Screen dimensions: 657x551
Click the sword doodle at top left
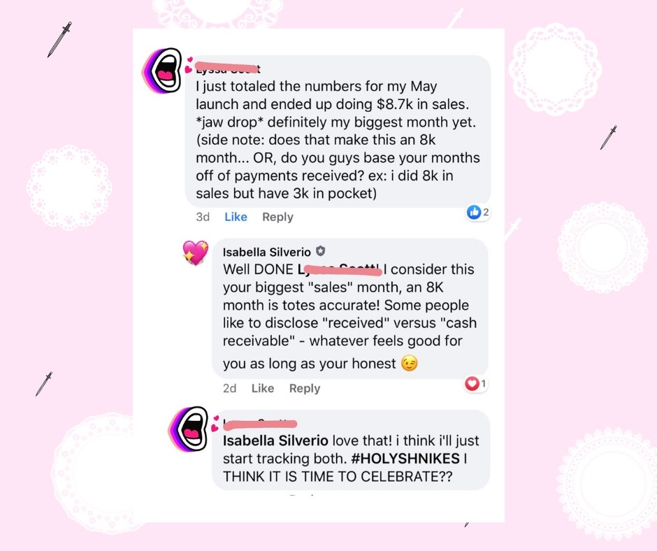point(59,39)
